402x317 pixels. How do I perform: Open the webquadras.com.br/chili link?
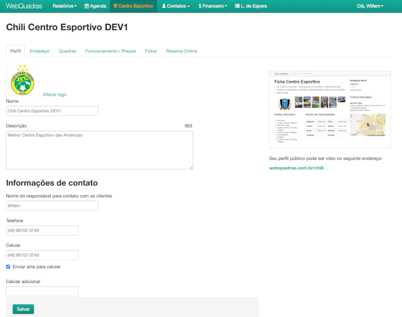pos(296,168)
